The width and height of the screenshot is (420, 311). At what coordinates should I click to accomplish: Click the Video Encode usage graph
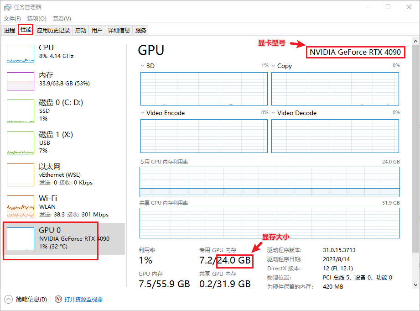(204, 136)
